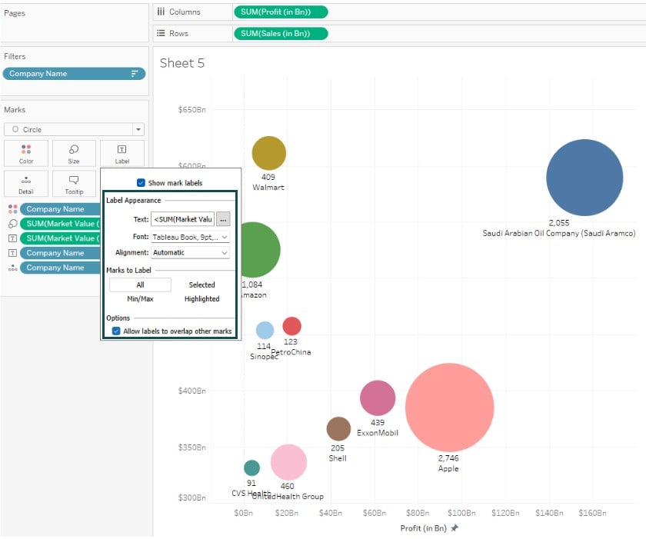Screen dimensions: 646x539
Task: Open the Size marks card button
Action: [74, 153]
